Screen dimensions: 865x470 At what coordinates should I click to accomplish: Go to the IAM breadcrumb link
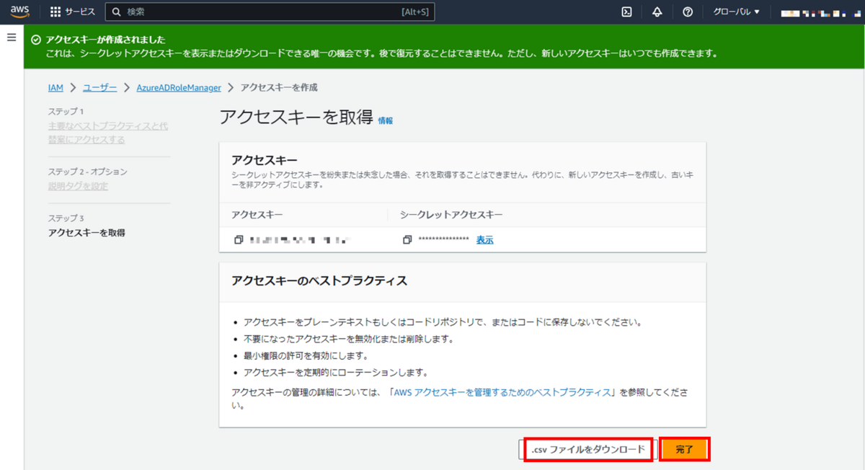click(56, 88)
